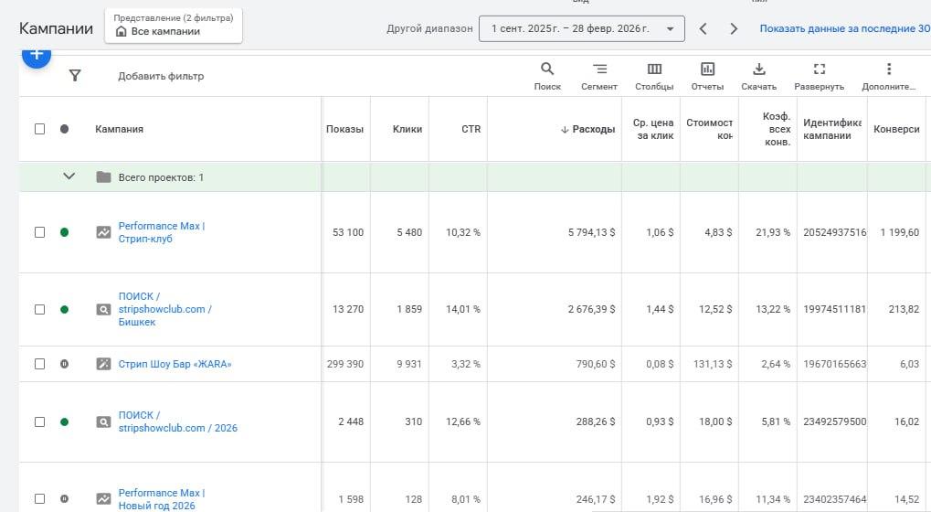Collapse the Всего проектов: 1 group chevron
The height and width of the screenshot is (512, 931).
(69, 176)
